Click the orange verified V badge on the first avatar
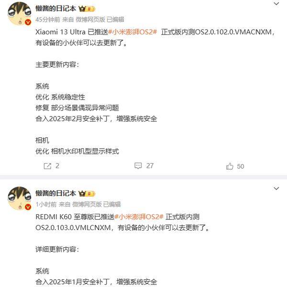Viewport: 287px width, 287px height. 28,22
